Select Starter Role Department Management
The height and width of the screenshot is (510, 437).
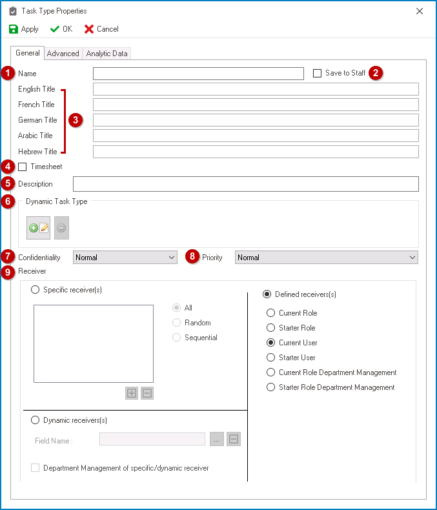click(270, 387)
